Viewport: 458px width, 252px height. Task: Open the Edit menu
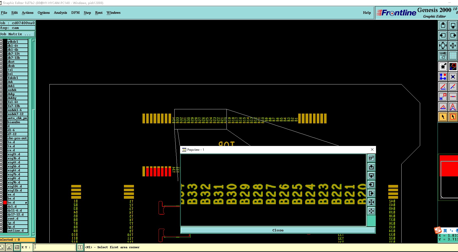click(x=15, y=13)
